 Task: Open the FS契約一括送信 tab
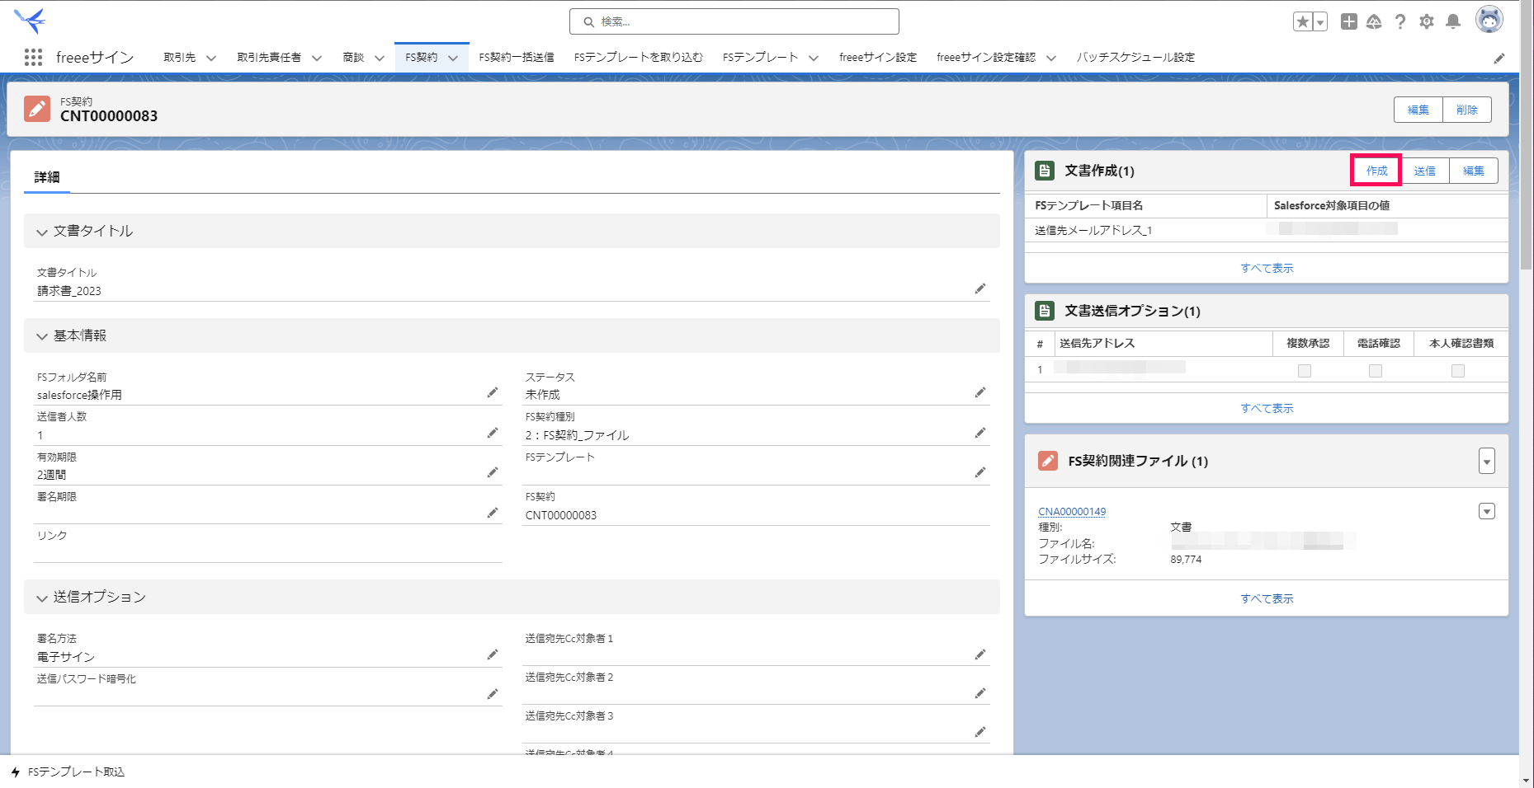pyautogui.click(x=517, y=58)
